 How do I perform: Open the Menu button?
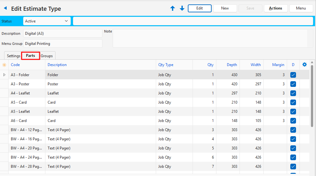click(301, 8)
